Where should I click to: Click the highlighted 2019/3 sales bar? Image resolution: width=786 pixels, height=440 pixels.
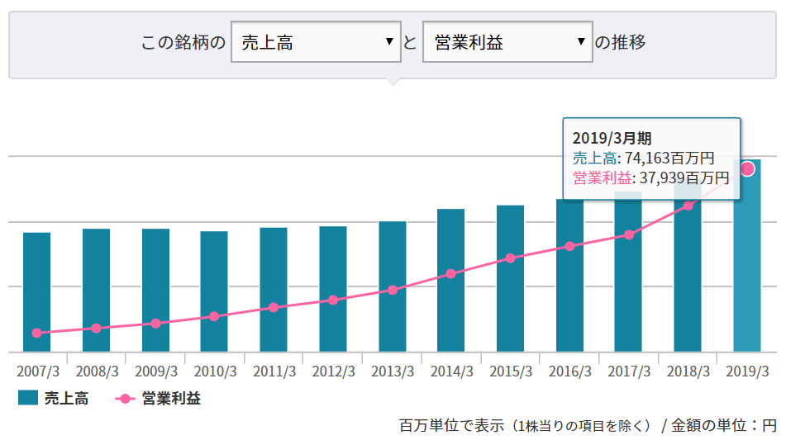click(x=747, y=264)
